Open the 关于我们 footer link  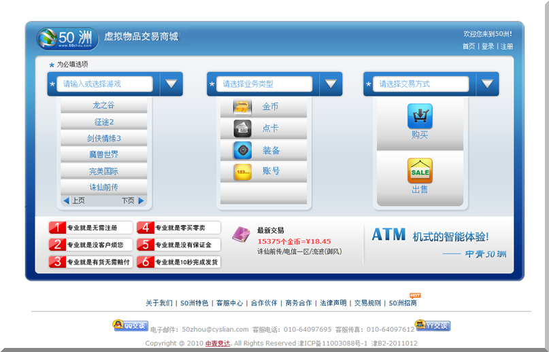[x=159, y=303]
